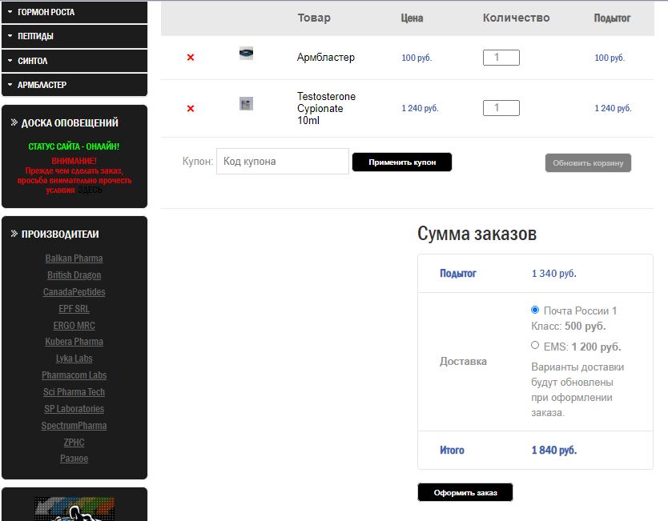Click the quantity field for Testosterone Cypionate
The height and width of the screenshot is (521, 668).
(x=501, y=108)
